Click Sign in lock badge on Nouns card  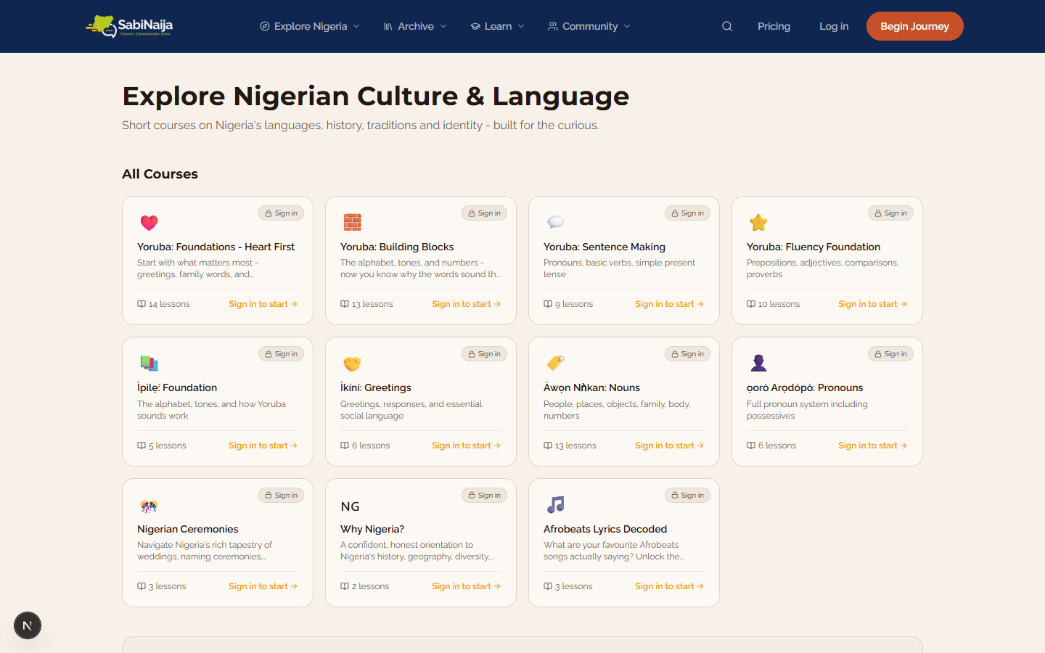[687, 354]
